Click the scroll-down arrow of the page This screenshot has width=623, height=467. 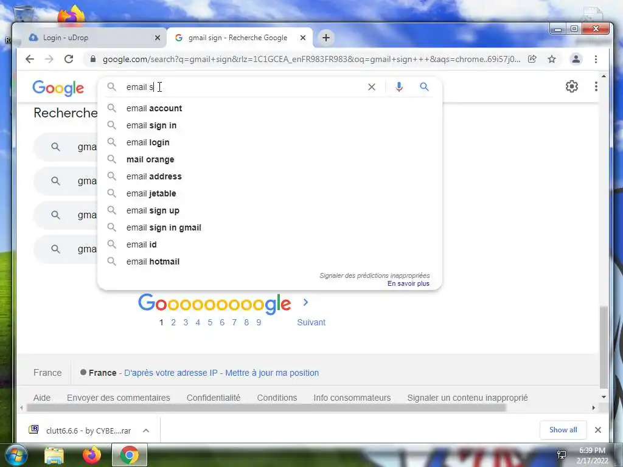pyautogui.click(x=604, y=396)
